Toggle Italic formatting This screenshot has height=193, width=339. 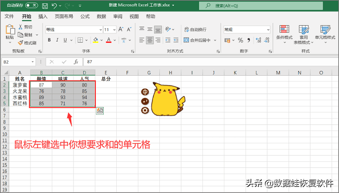point(57,40)
